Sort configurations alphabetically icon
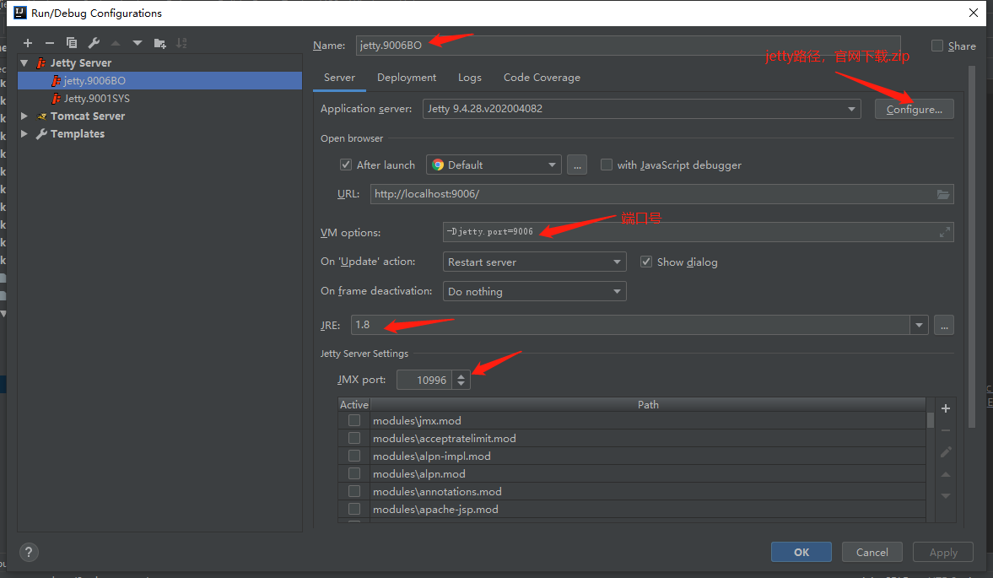 click(181, 43)
